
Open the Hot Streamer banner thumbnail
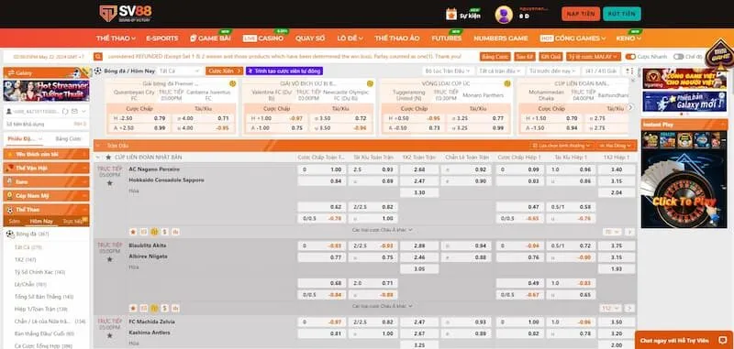tap(46, 91)
